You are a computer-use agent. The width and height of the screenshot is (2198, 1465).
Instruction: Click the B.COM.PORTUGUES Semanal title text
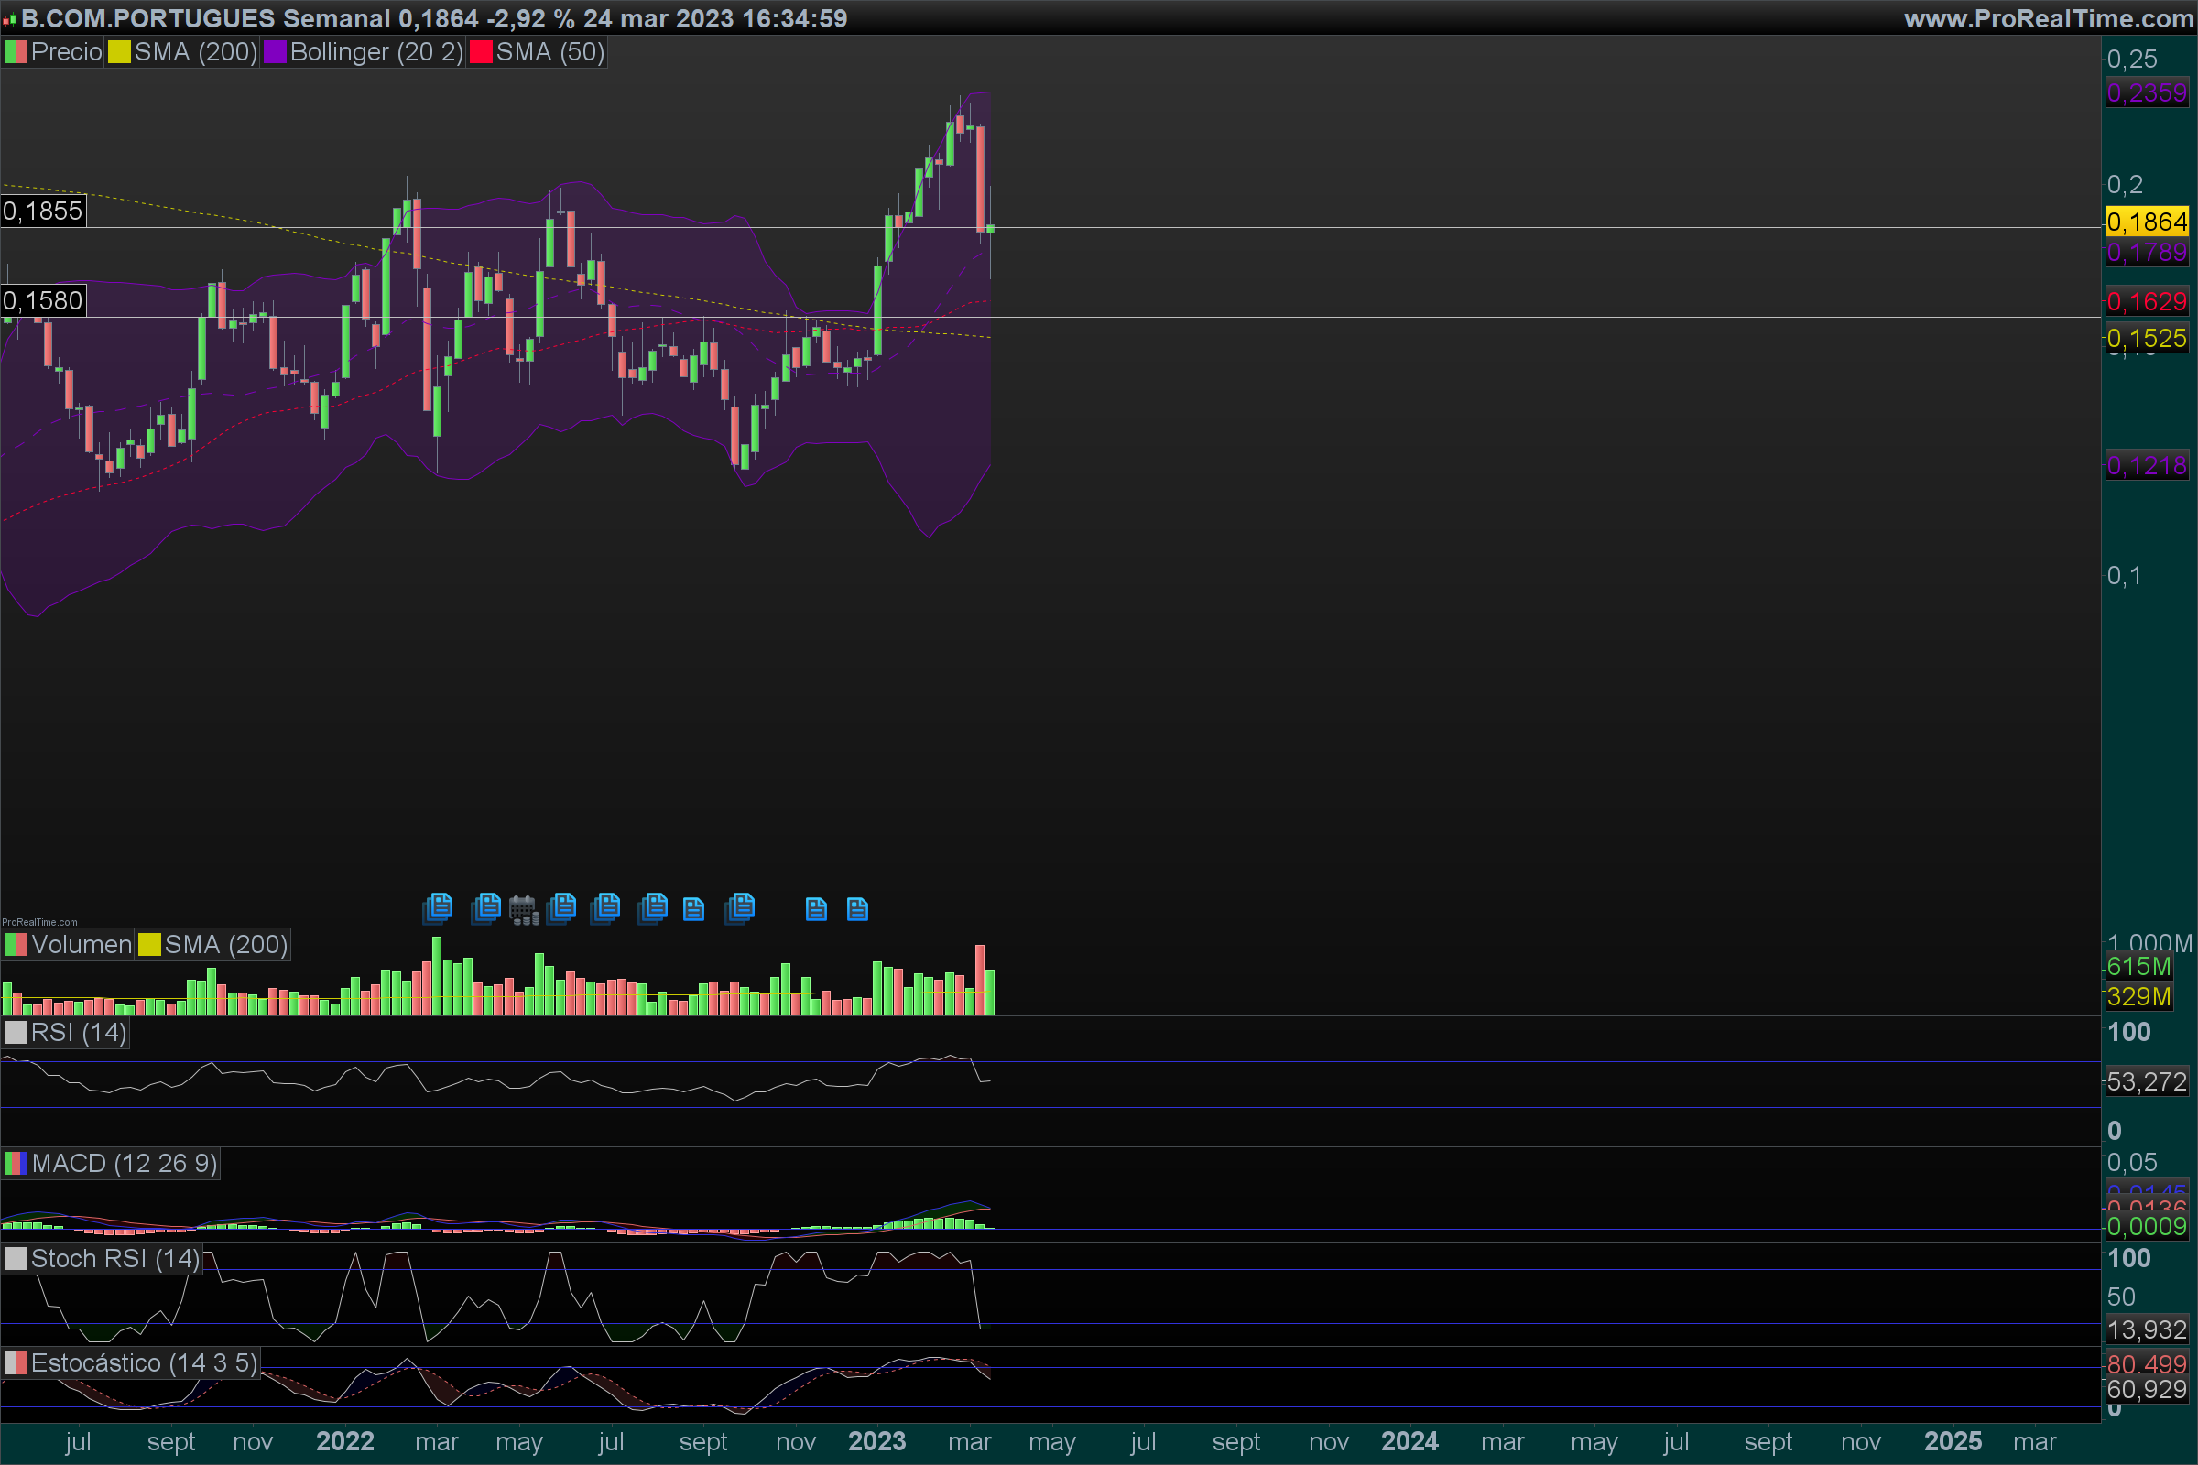(205, 18)
